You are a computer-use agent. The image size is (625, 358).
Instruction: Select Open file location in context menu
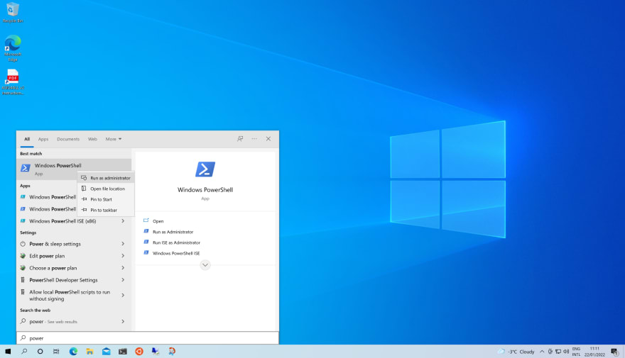pyautogui.click(x=106, y=189)
